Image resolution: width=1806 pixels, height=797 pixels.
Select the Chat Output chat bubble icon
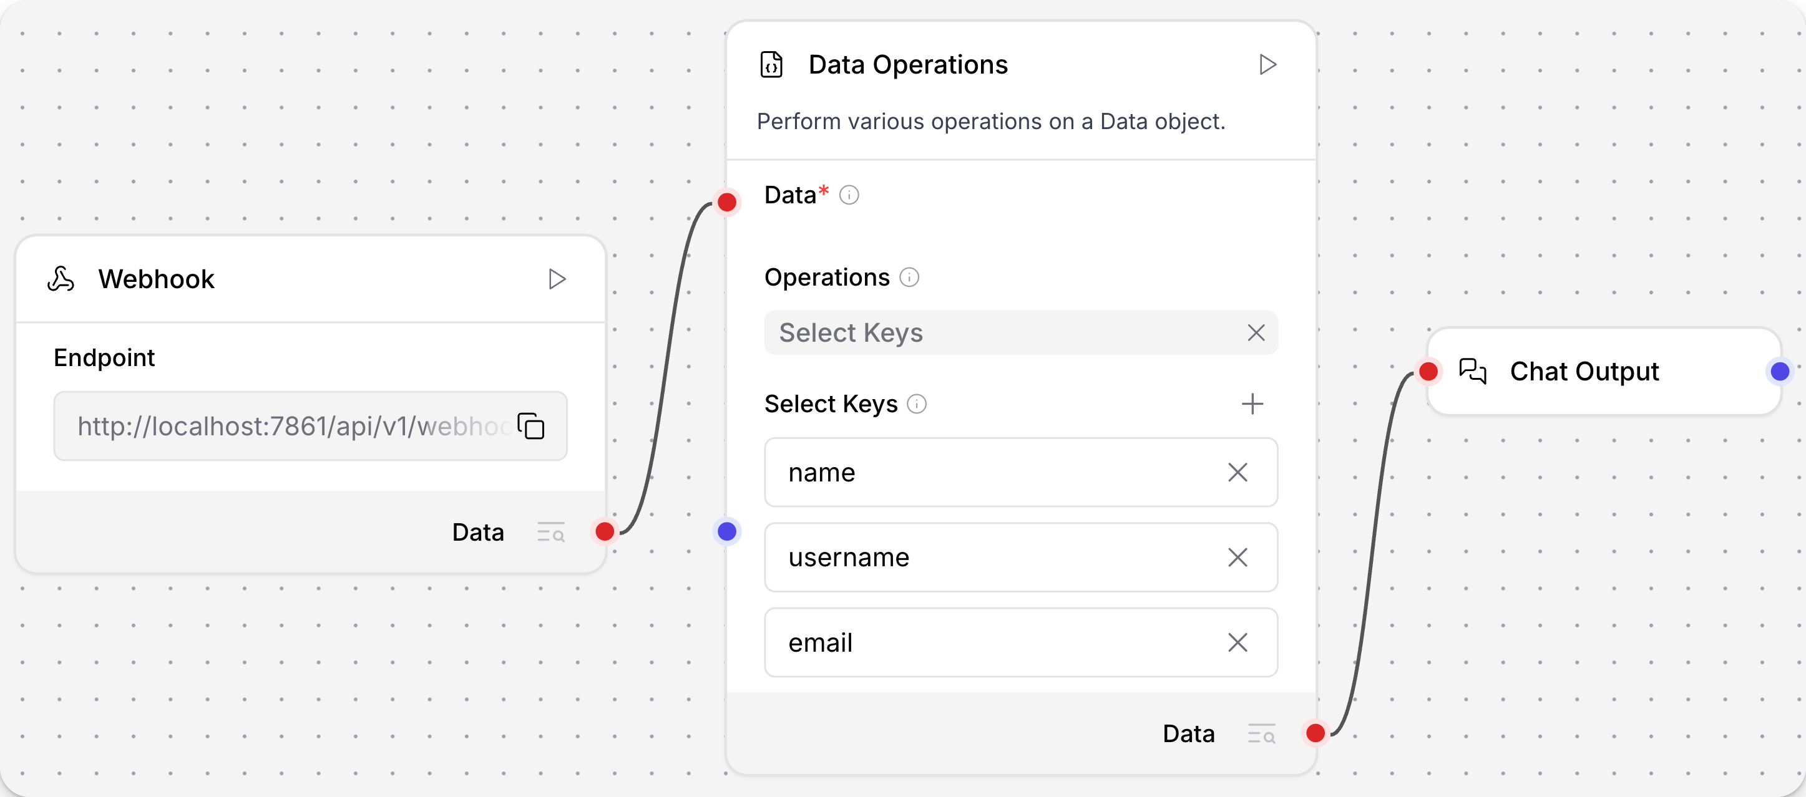[x=1473, y=371]
